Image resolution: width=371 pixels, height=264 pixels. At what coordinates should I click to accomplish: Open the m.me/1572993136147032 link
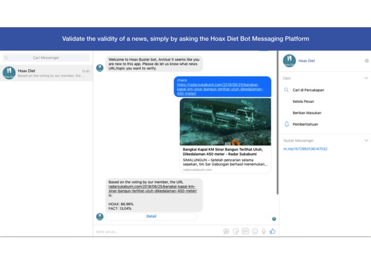tap(305, 149)
